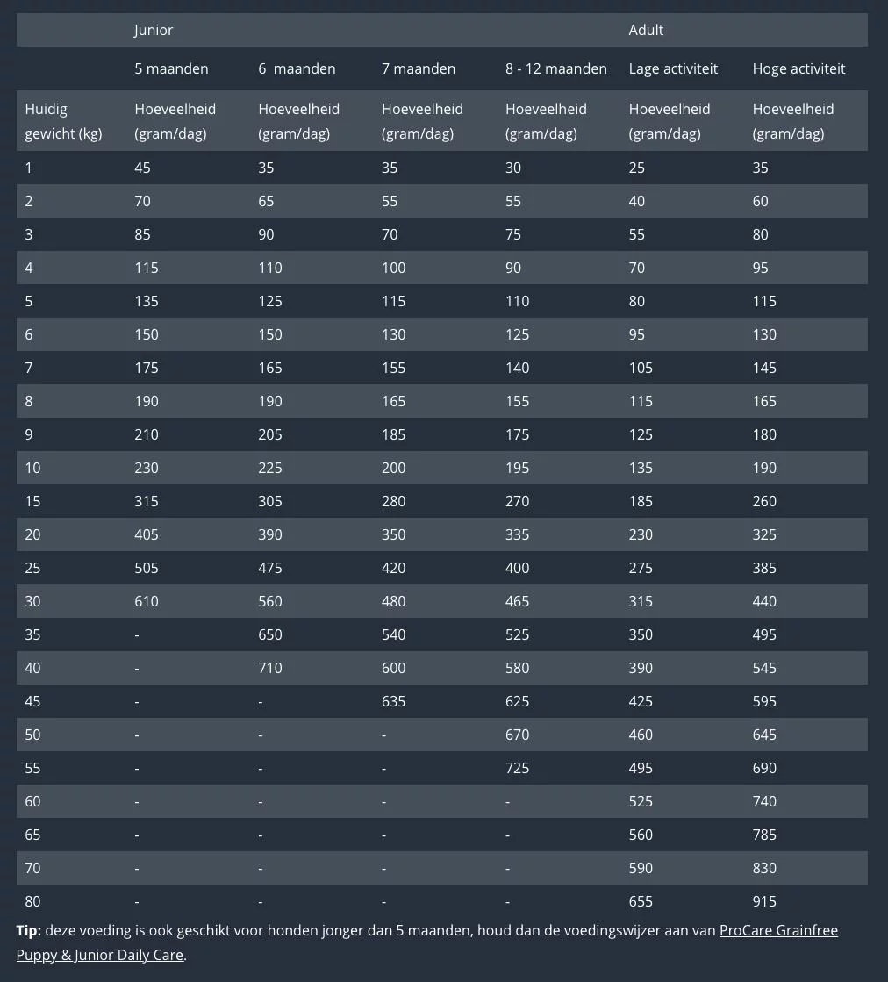Click the Huidig gewicht (kg) header cell

click(63, 121)
